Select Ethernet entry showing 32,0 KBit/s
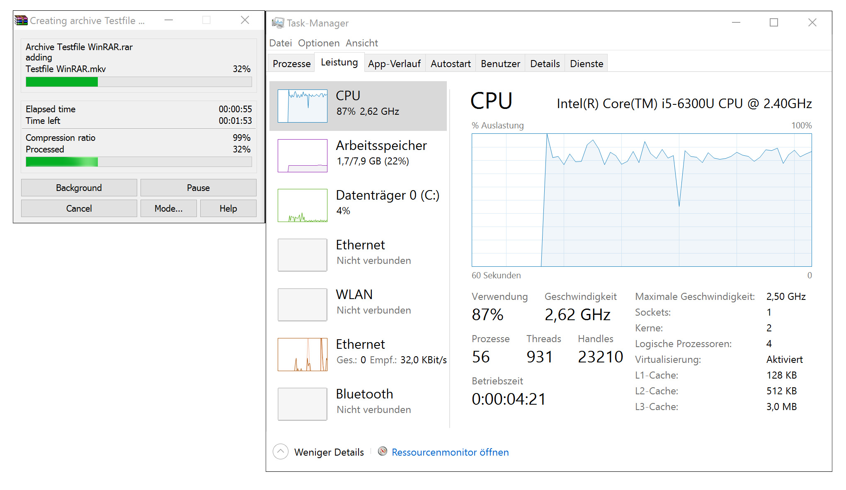846x490 pixels. 358,355
